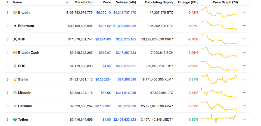Open the Litecoin row more-options ellipsis
Viewport: 261px width, 126px height.
[244, 92]
